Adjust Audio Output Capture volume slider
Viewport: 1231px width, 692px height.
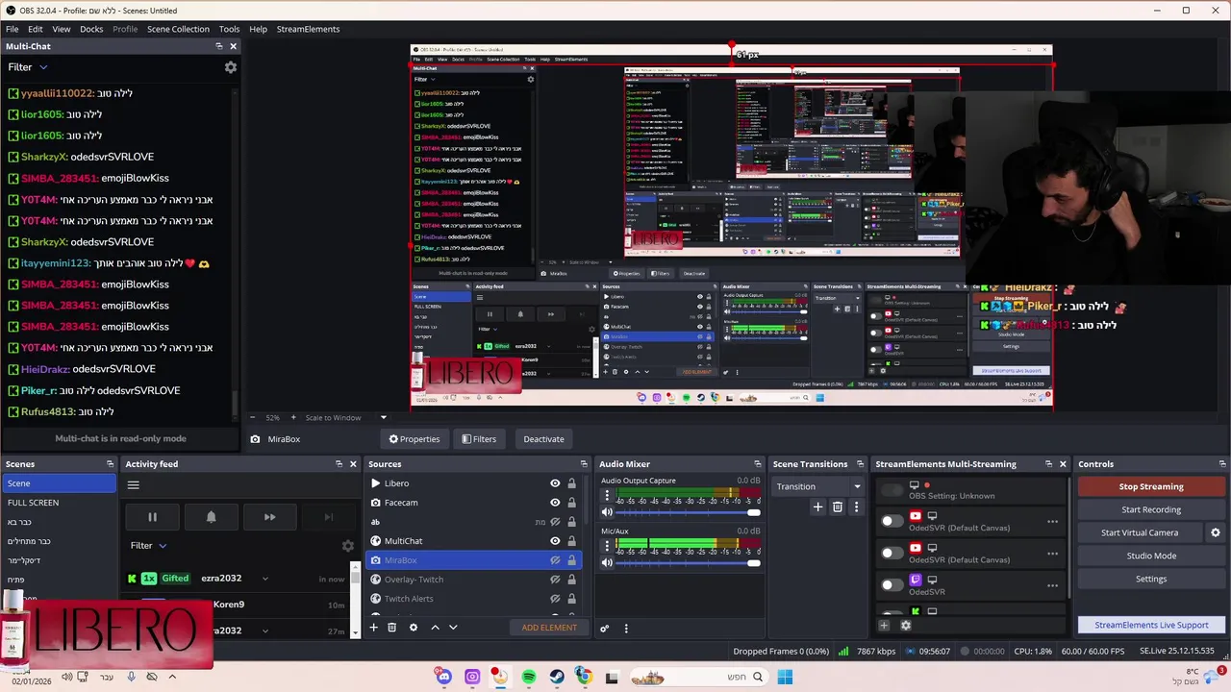click(688, 512)
